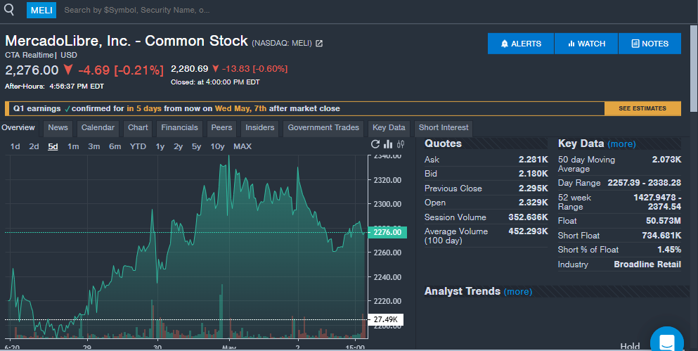Click the Float value 50.573M
Viewport: 698px width, 351px height.
point(664,221)
